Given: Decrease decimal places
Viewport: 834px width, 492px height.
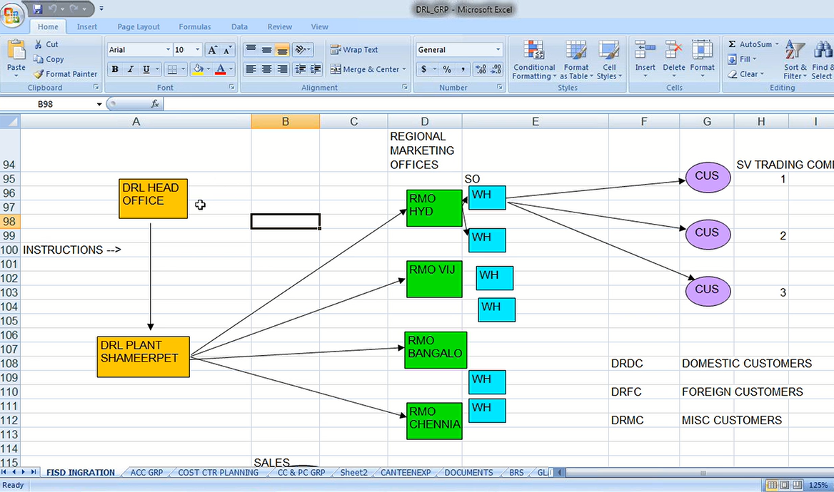Looking at the screenshot, I should (496, 69).
